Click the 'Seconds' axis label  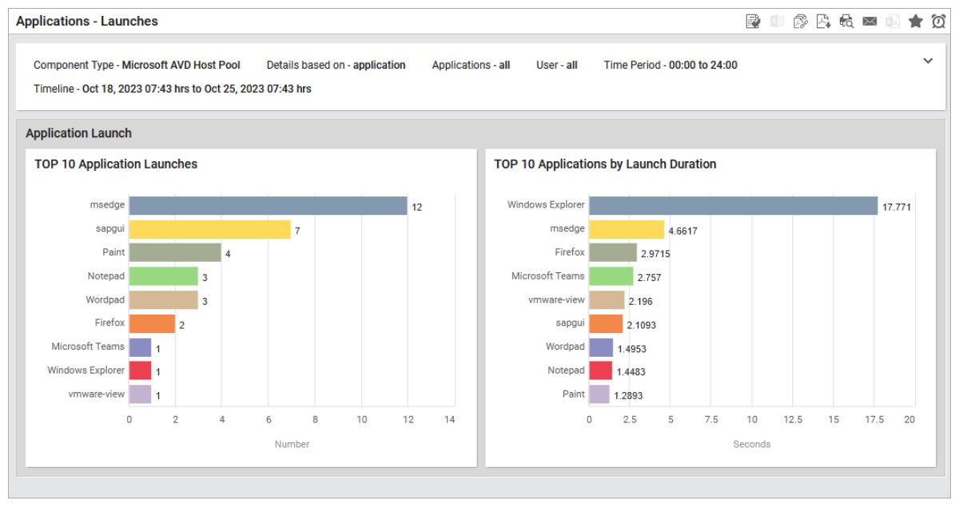click(x=752, y=444)
